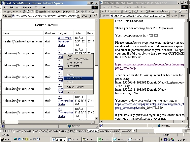Click horizontal scrollbar right arrow in search results
This screenshot has width=190, height=142.
pyautogui.click(x=93, y=122)
